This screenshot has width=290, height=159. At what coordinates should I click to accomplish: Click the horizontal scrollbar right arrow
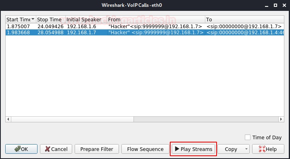(x=281, y=119)
